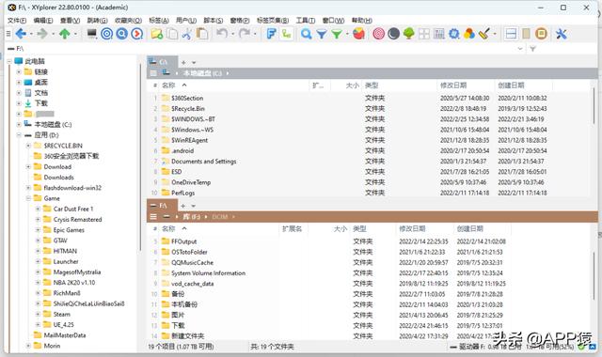Open the Hotlist blue target icon

tap(106, 34)
